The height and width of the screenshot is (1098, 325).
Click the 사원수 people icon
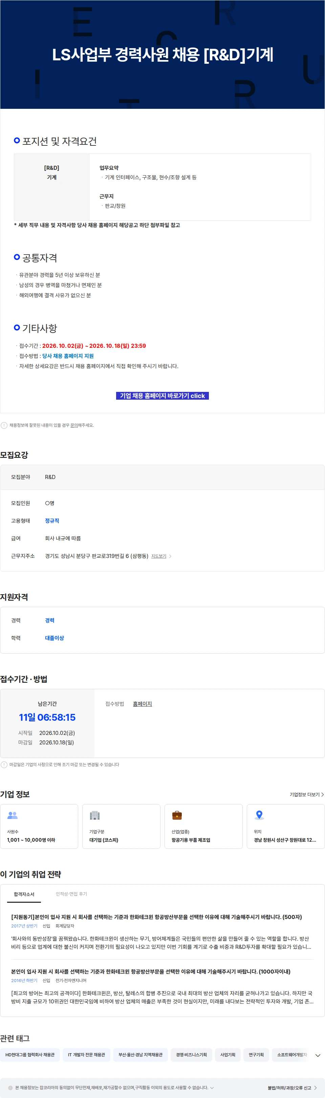click(x=12, y=815)
